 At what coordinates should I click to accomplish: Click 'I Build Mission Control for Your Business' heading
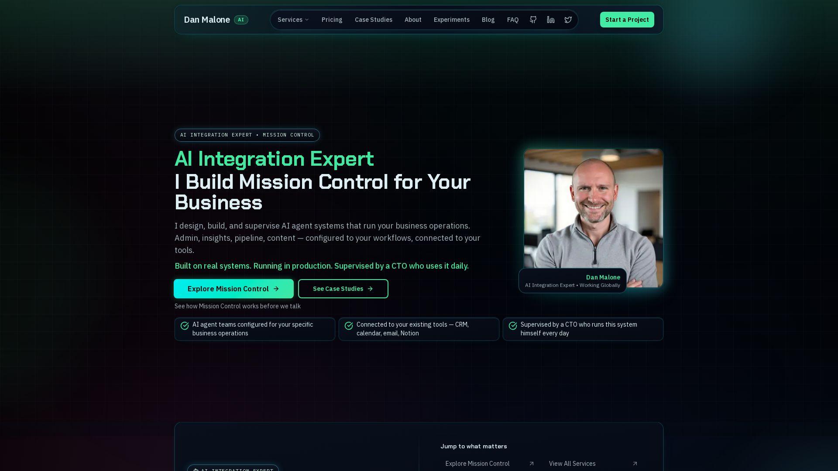coord(323,192)
